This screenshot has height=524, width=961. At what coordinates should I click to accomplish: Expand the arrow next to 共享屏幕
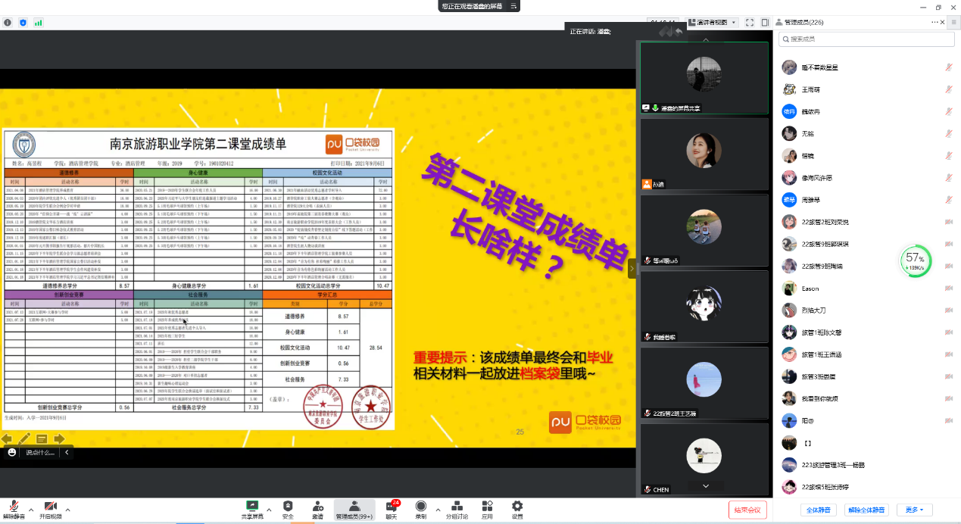point(268,509)
